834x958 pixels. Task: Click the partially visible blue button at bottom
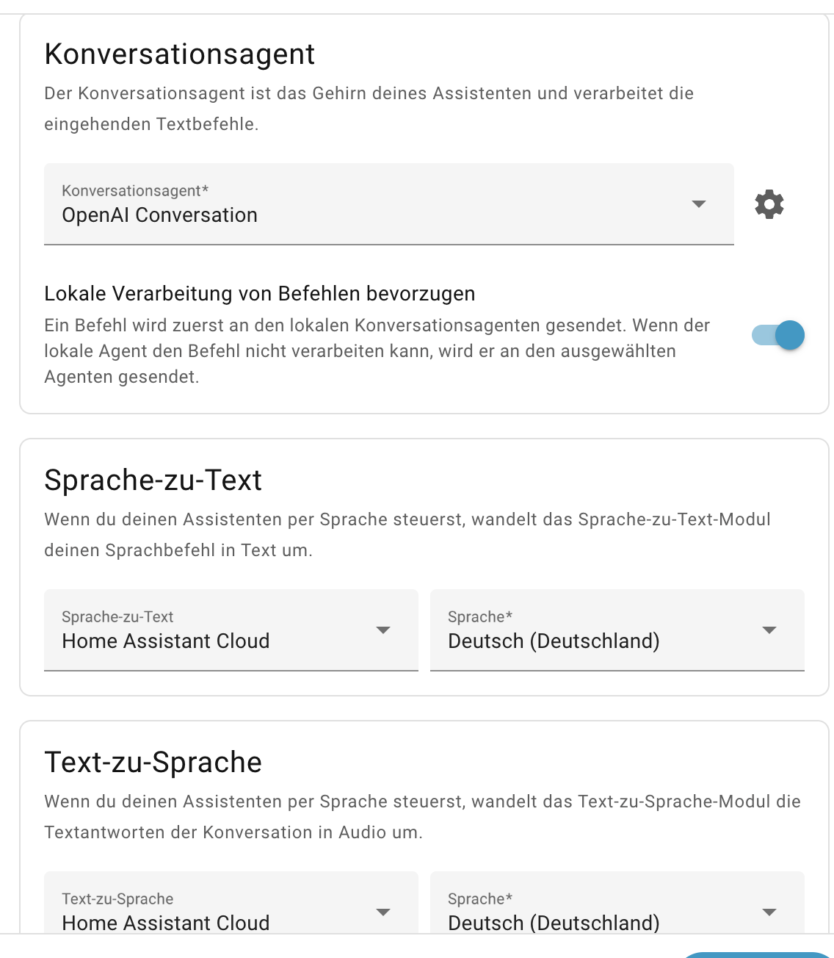coord(756,954)
